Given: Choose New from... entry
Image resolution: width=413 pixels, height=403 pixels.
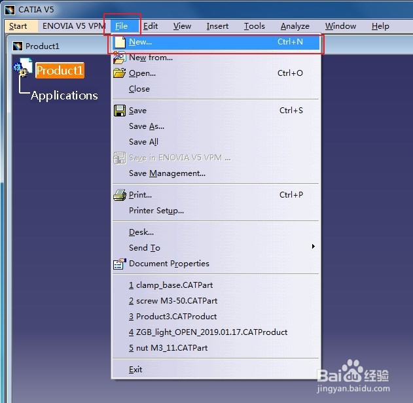Looking at the screenshot, I should (x=216, y=58).
